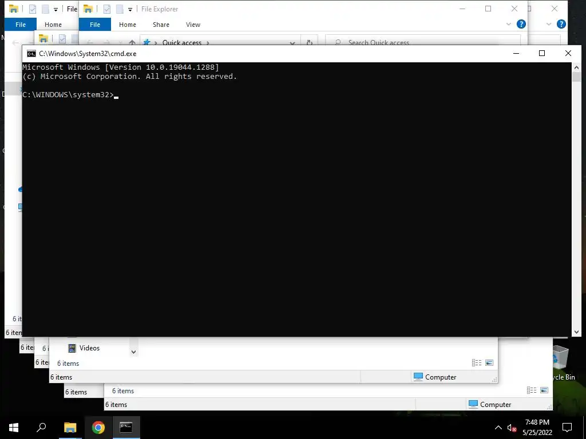The width and height of the screenshot is (586, 439).
Task: Switch to Large icons view in the window showing Videos
Action: [x=489, y=363]
